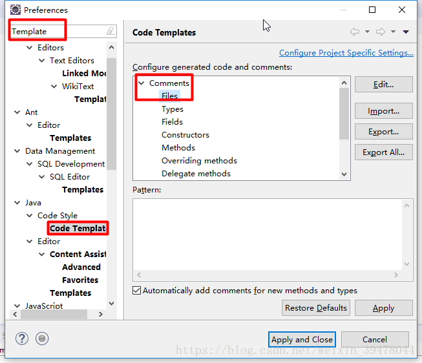422x363 pixels.
Task: Click left arrow of tree horizontal scrollbar
Action: tap(15, 314)
